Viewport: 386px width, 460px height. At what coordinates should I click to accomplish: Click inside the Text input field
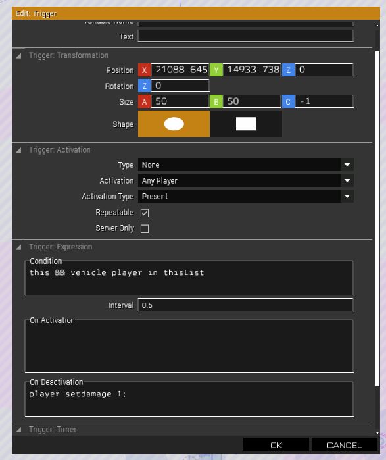246,36
